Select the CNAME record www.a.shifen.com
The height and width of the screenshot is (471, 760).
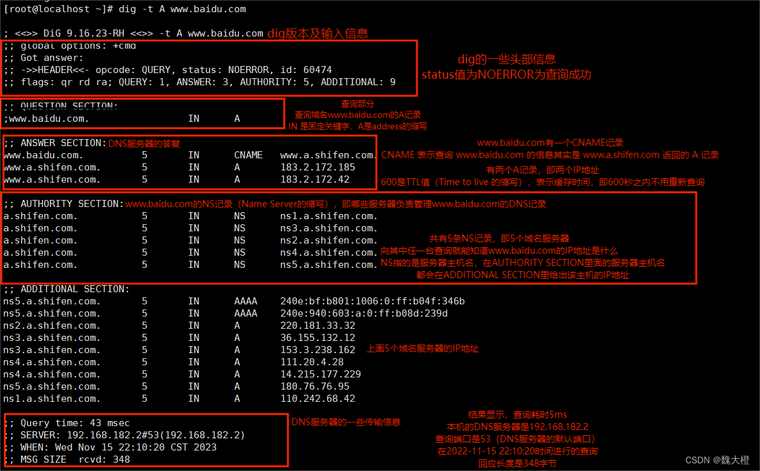(327, 154)
